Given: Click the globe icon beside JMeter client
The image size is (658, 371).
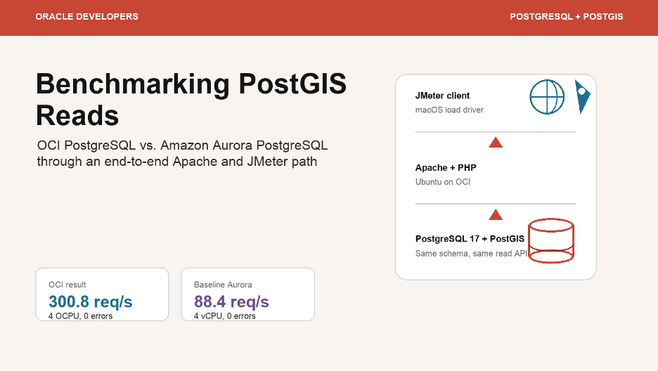Looking at the screenshot, I should point(547,97).
